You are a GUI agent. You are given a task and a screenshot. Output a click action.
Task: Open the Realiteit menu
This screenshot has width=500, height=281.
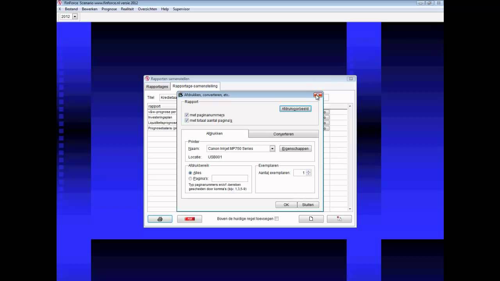coord(127,9)
